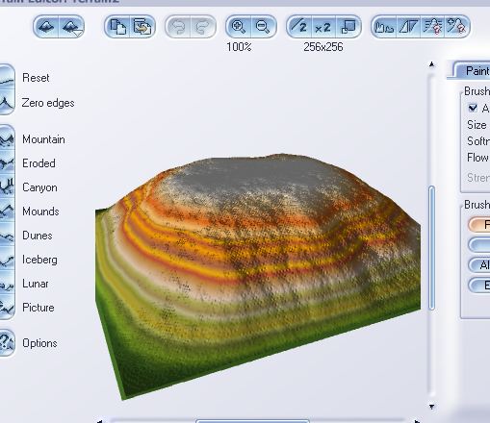Image resolution: width=490 pixels, height=423 pixels.
Task: Apply the Eroded terrain preset
Action: click(7, 163)
